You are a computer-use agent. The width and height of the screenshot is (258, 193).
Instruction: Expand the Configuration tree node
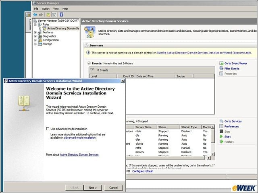pyautogui.click(x=35, y=40)
